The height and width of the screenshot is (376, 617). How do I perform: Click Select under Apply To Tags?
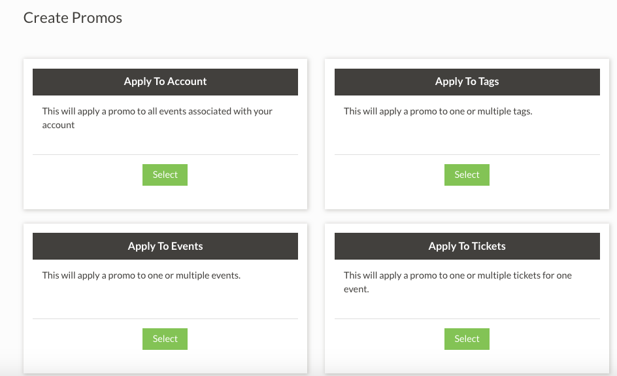[x=467, y=175]
